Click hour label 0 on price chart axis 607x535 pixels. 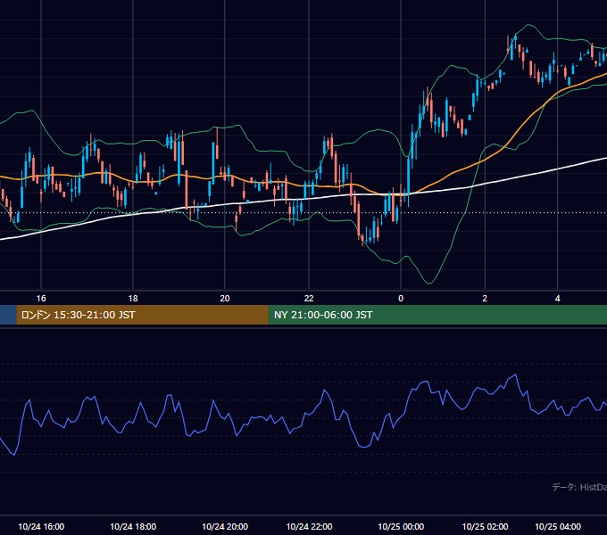click(x=401, y=299)
